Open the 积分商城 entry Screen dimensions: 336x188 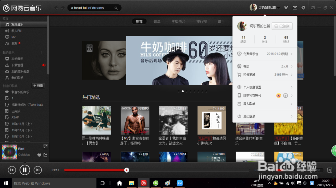tap(265, 75)
